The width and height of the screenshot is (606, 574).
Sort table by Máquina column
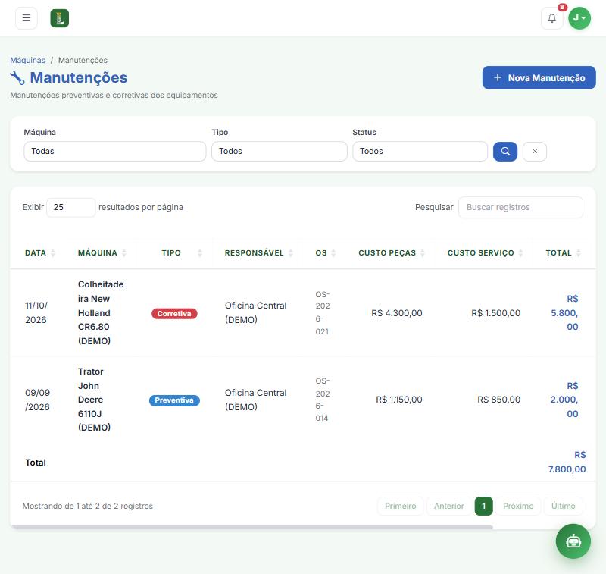102,253
